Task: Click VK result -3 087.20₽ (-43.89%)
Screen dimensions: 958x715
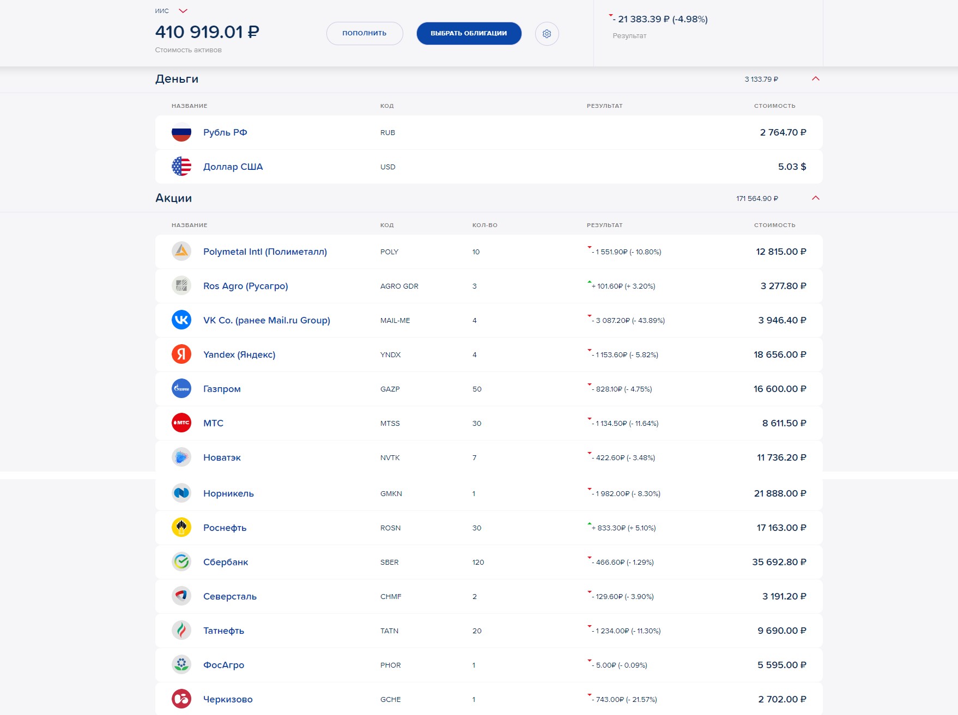Action: pos(628,320)
